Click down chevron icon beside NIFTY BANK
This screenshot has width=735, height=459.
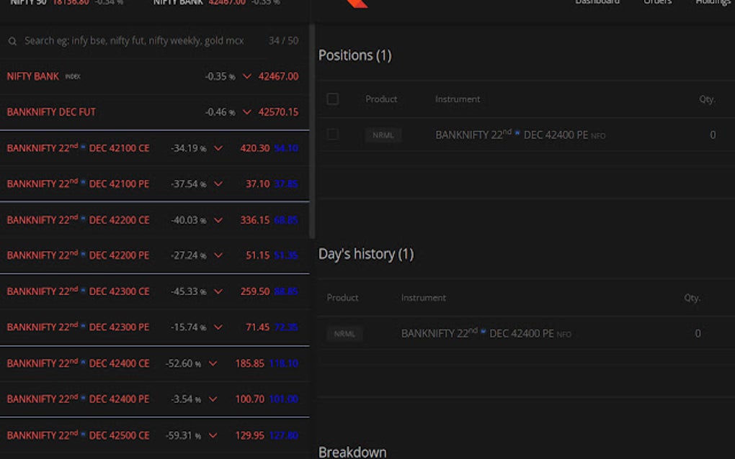[247, 76]
